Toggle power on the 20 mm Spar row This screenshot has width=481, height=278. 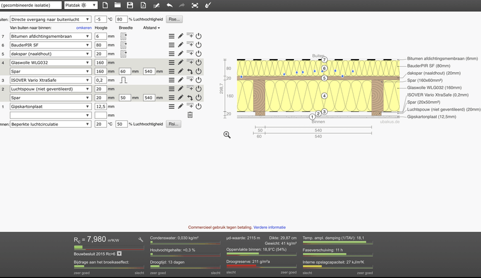click(198, 97)
